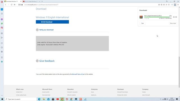Click the heart bookmark icon in the address bar

coord(169,5)
